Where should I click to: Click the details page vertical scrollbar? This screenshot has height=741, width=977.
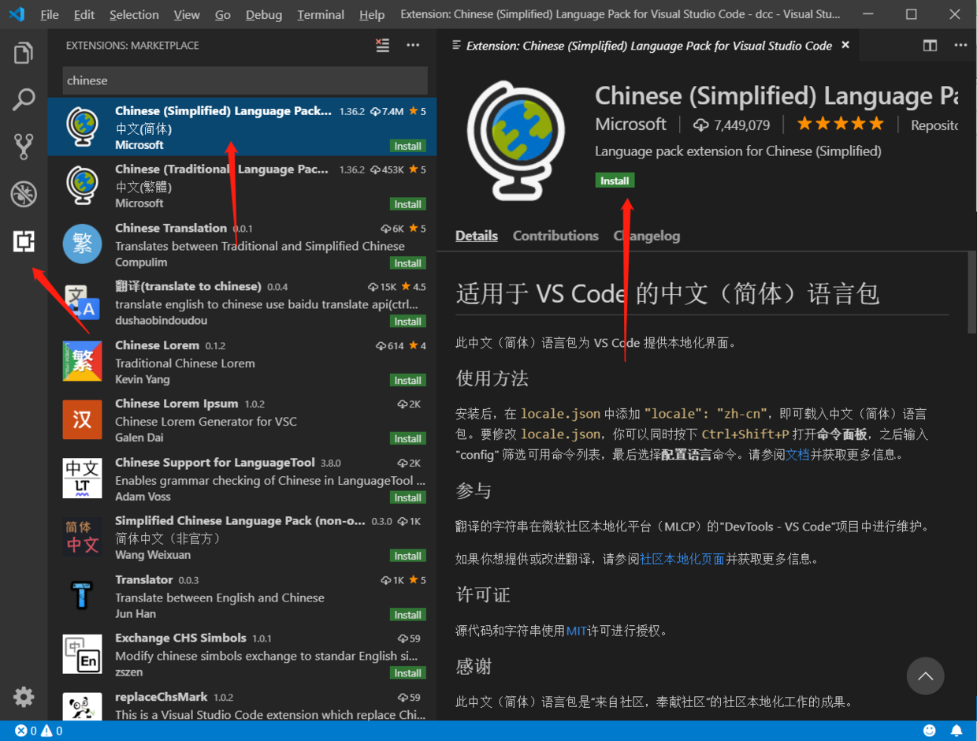971,292
